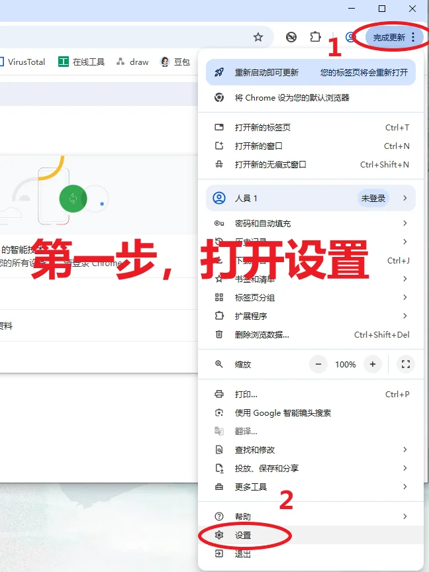Select 使用 Google 智能镜头搜索

coord(310,413)
